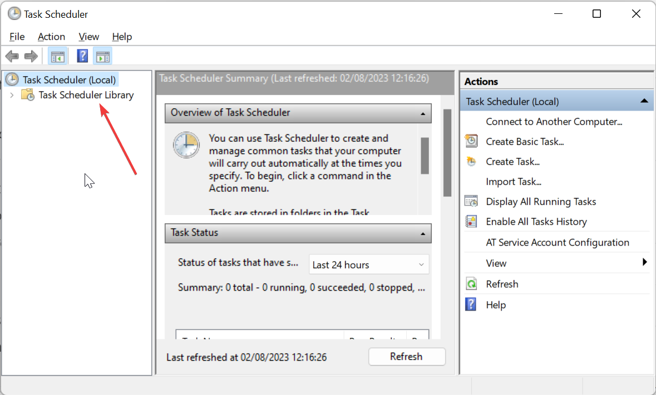This screenshot has height=395, width=656.
Task: Toggle the Show/Hide Console Tree toolbar icon
Action: [x=58, y=56]
